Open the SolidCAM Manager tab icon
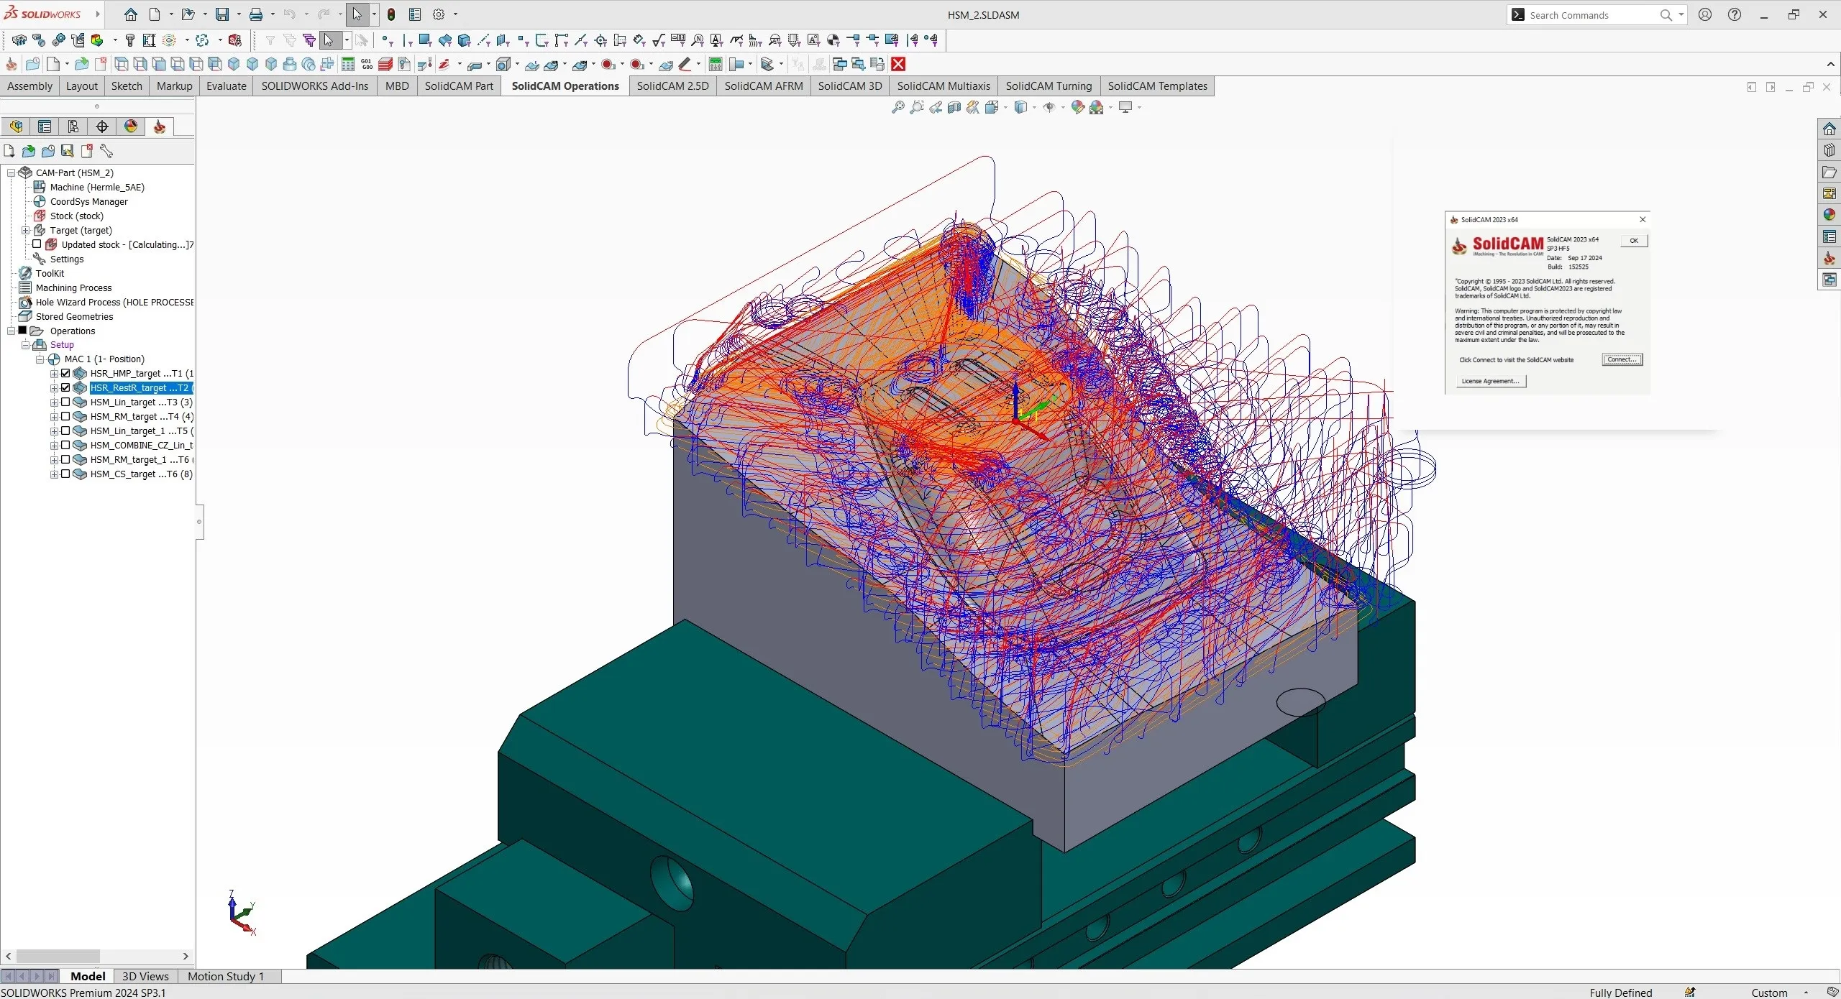This screenshot has height=999, width=1841. pyautogui.click(x=160, y=126)
